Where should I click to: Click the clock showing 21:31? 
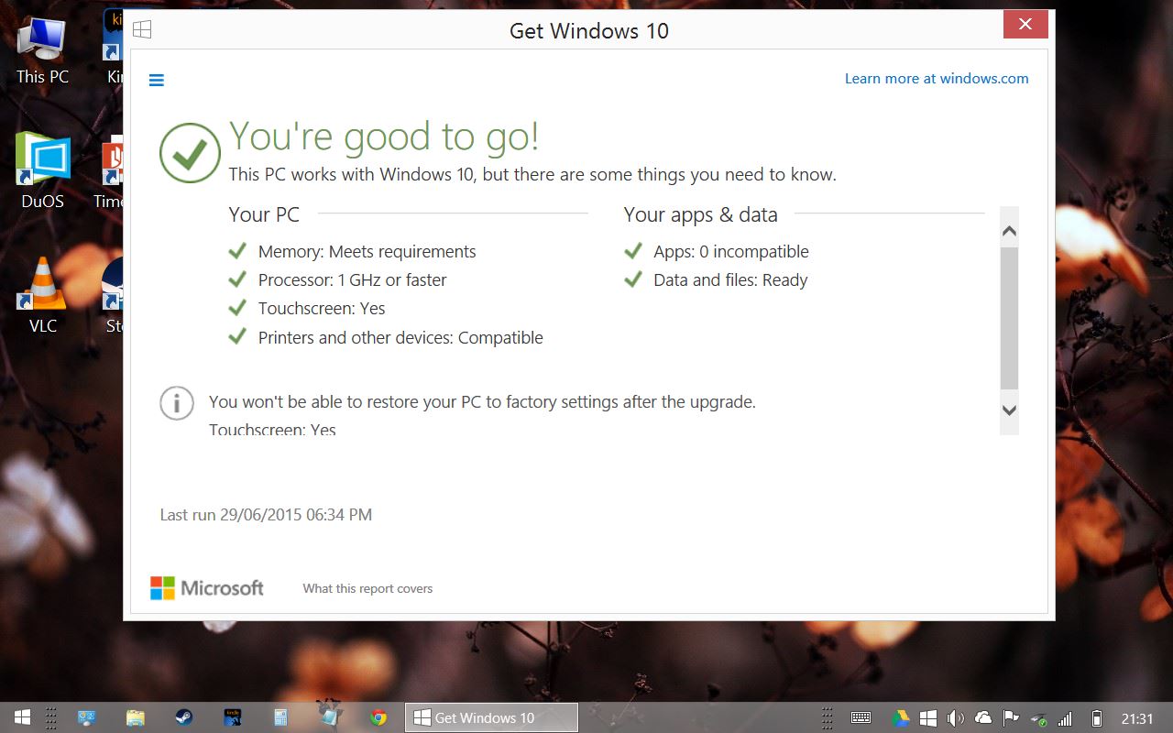coord(1137,719)
